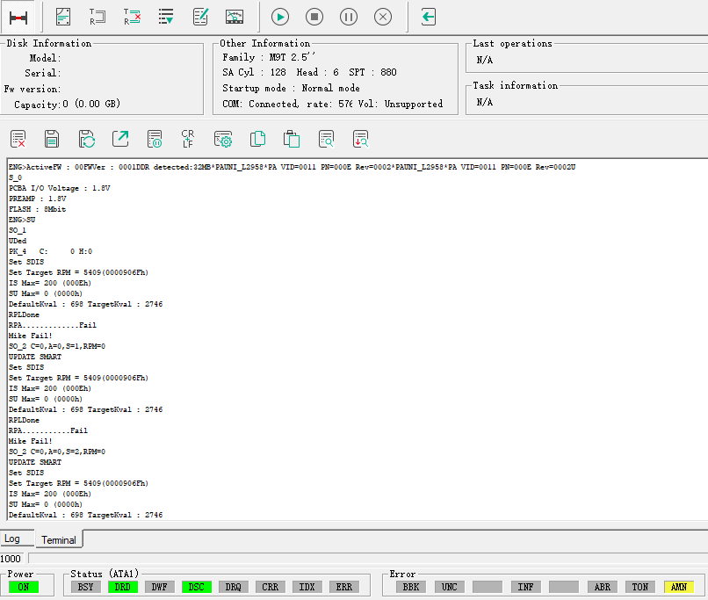Toggle the Power ON indicator
This screenshot has height=600, width=708.
[24, 587]
